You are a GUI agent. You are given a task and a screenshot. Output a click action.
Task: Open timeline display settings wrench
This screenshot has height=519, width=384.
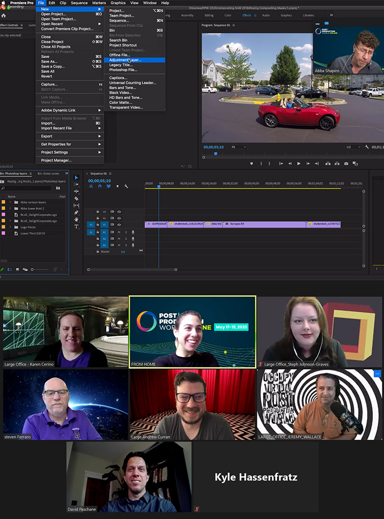(126, 186)
